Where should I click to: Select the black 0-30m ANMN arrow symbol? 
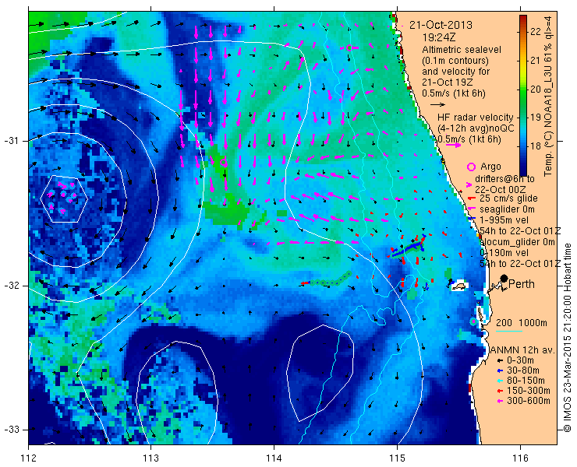[x=499, y=361]
